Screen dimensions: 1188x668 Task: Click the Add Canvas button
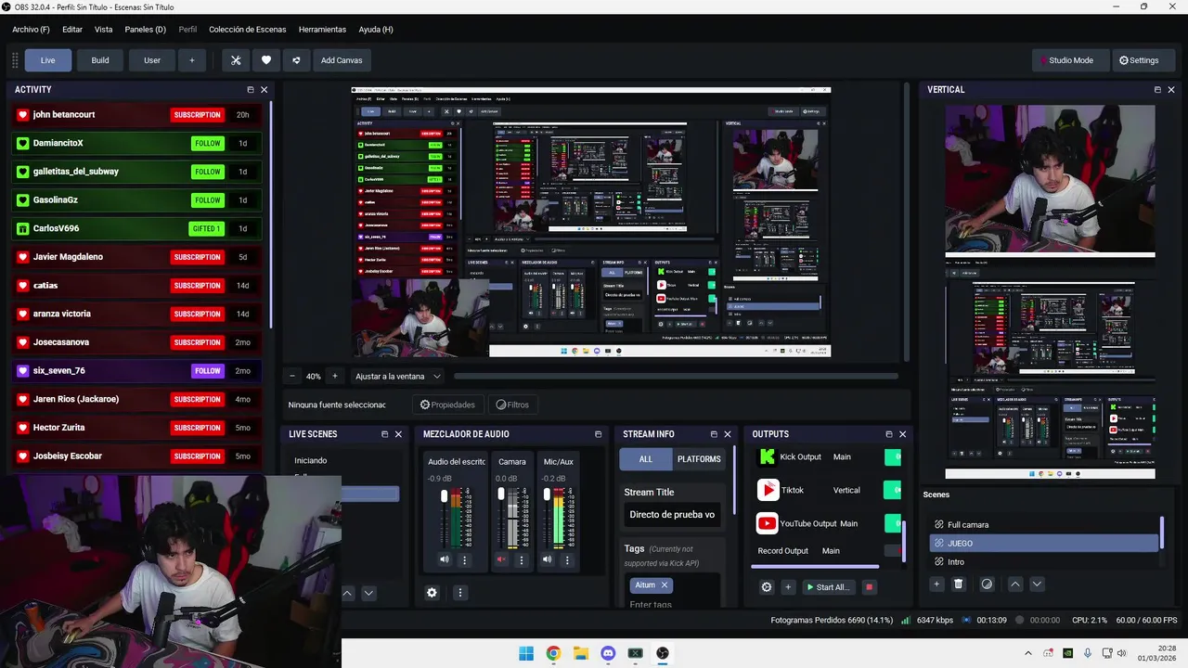(342, 60)
